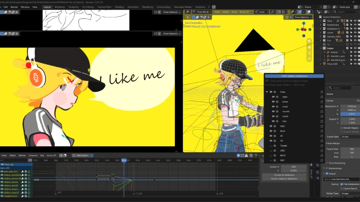Click the Anim_RT menu in viewport header
360x202 pixels.
click(x=244, y=12)
